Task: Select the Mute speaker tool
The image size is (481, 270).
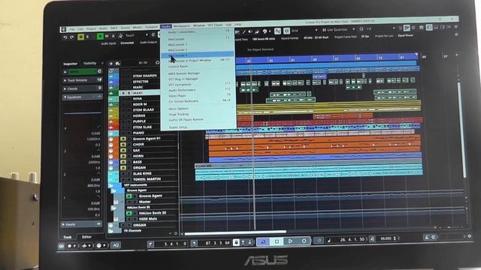Action: [250, 31]
